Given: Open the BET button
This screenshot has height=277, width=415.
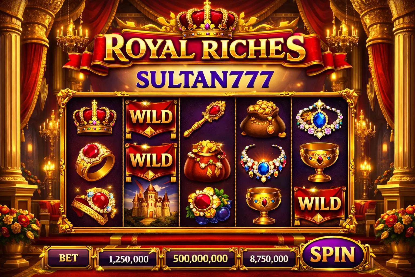Looking at the screenshot, I should click(69, 258).
